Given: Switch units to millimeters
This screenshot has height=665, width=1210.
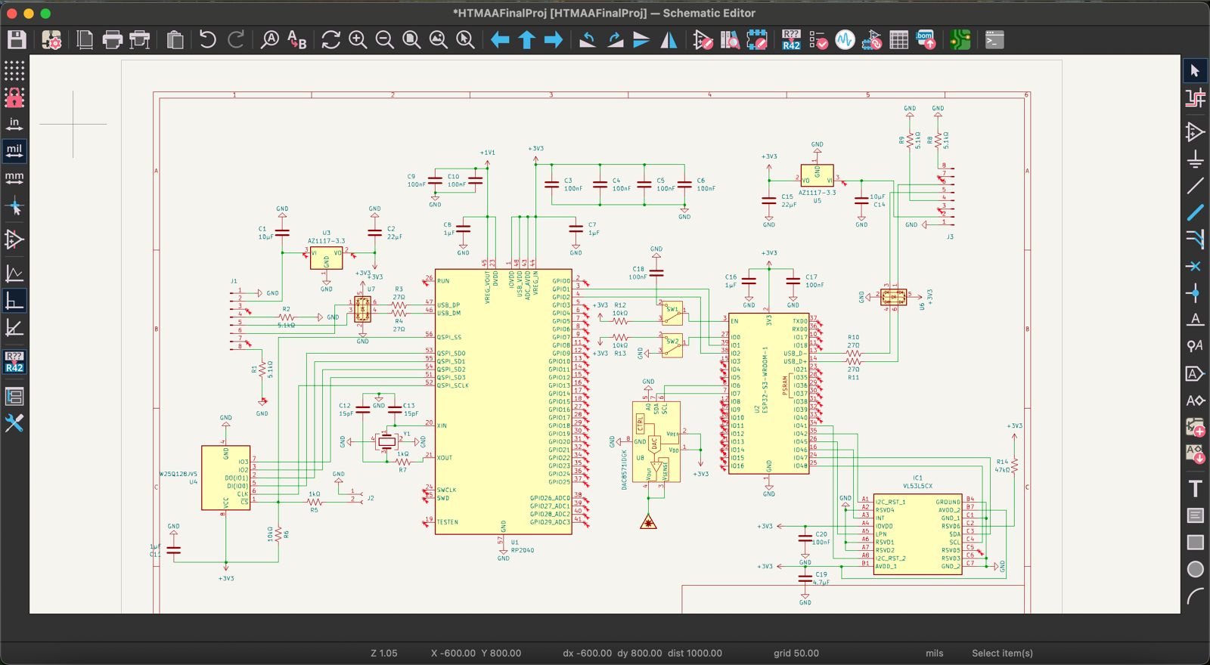Looking at the screenshot, I should (14, 178).
